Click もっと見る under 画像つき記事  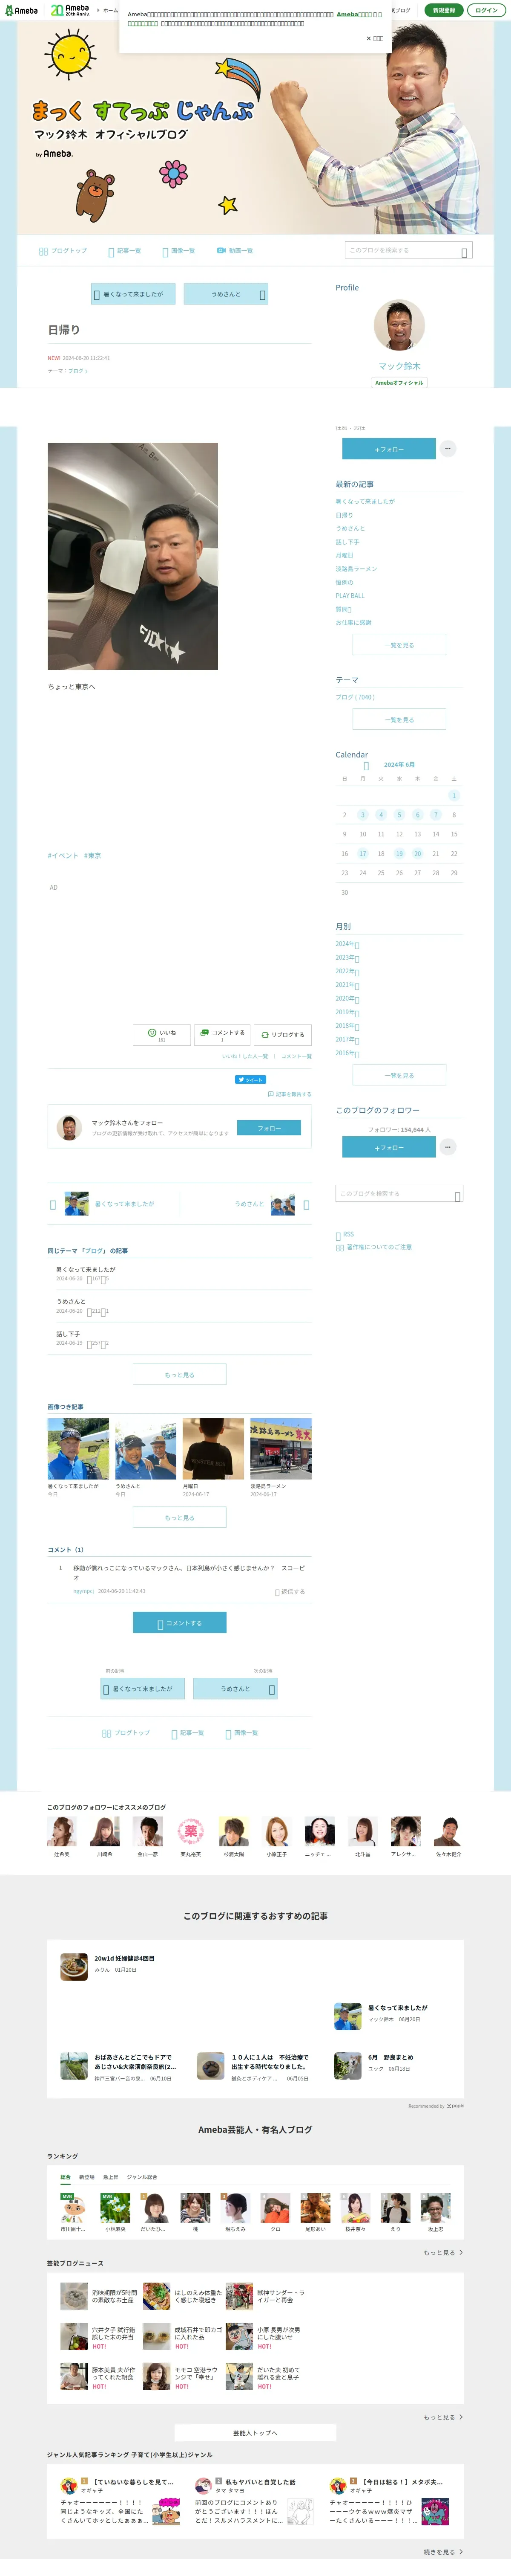click(180, 1518)
